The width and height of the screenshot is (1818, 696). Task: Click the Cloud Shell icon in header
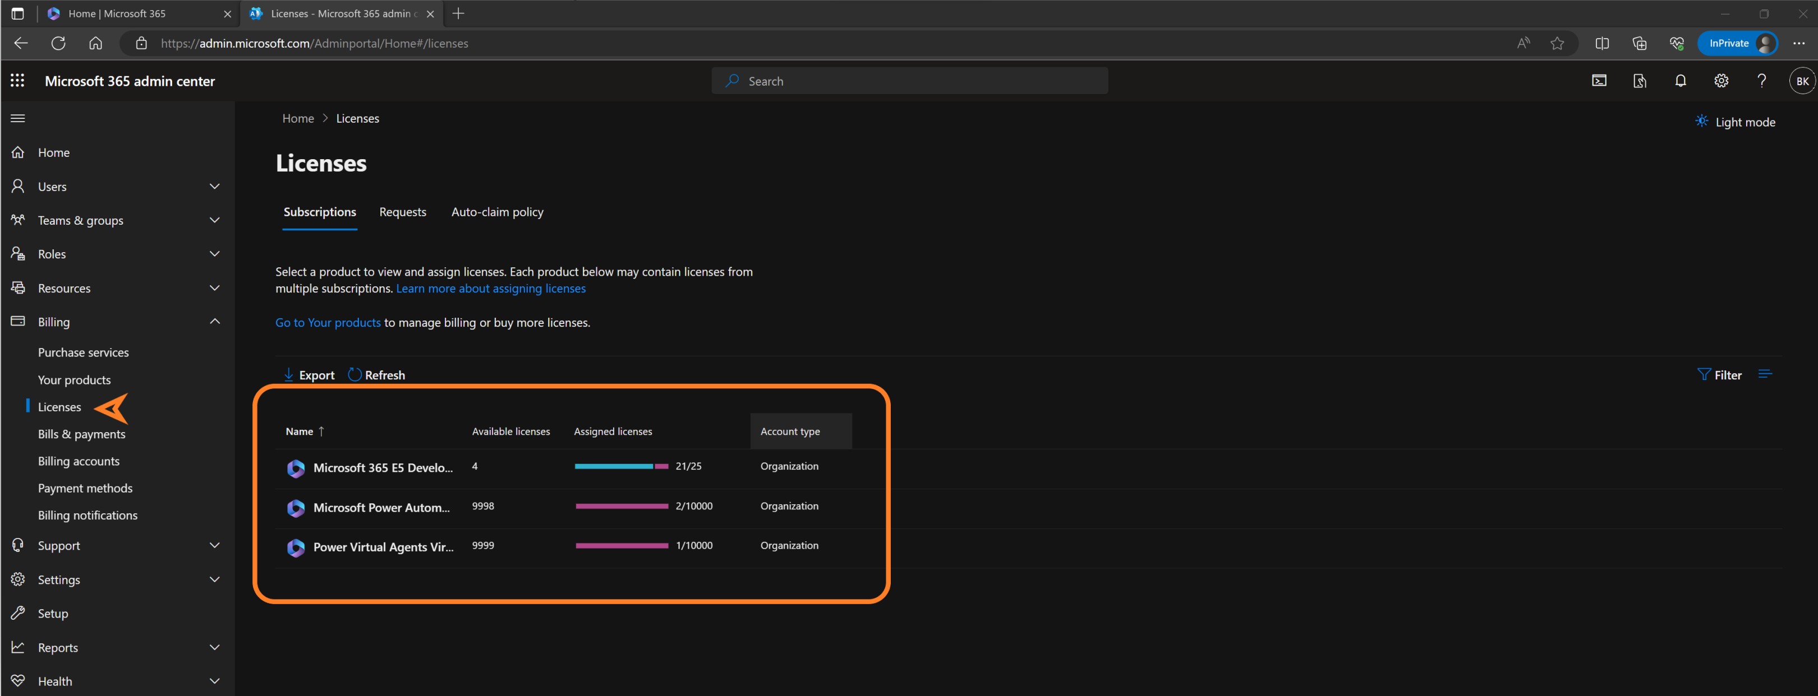tap(1599, 81)
